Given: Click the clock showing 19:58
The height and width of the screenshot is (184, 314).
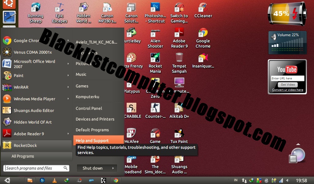Looking at the screenshot, I should pos(301,181).
